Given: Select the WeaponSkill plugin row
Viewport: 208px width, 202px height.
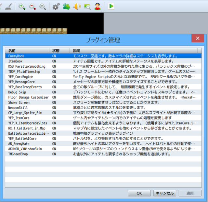Looking at the screenshot, I should (x=103, y=107).
